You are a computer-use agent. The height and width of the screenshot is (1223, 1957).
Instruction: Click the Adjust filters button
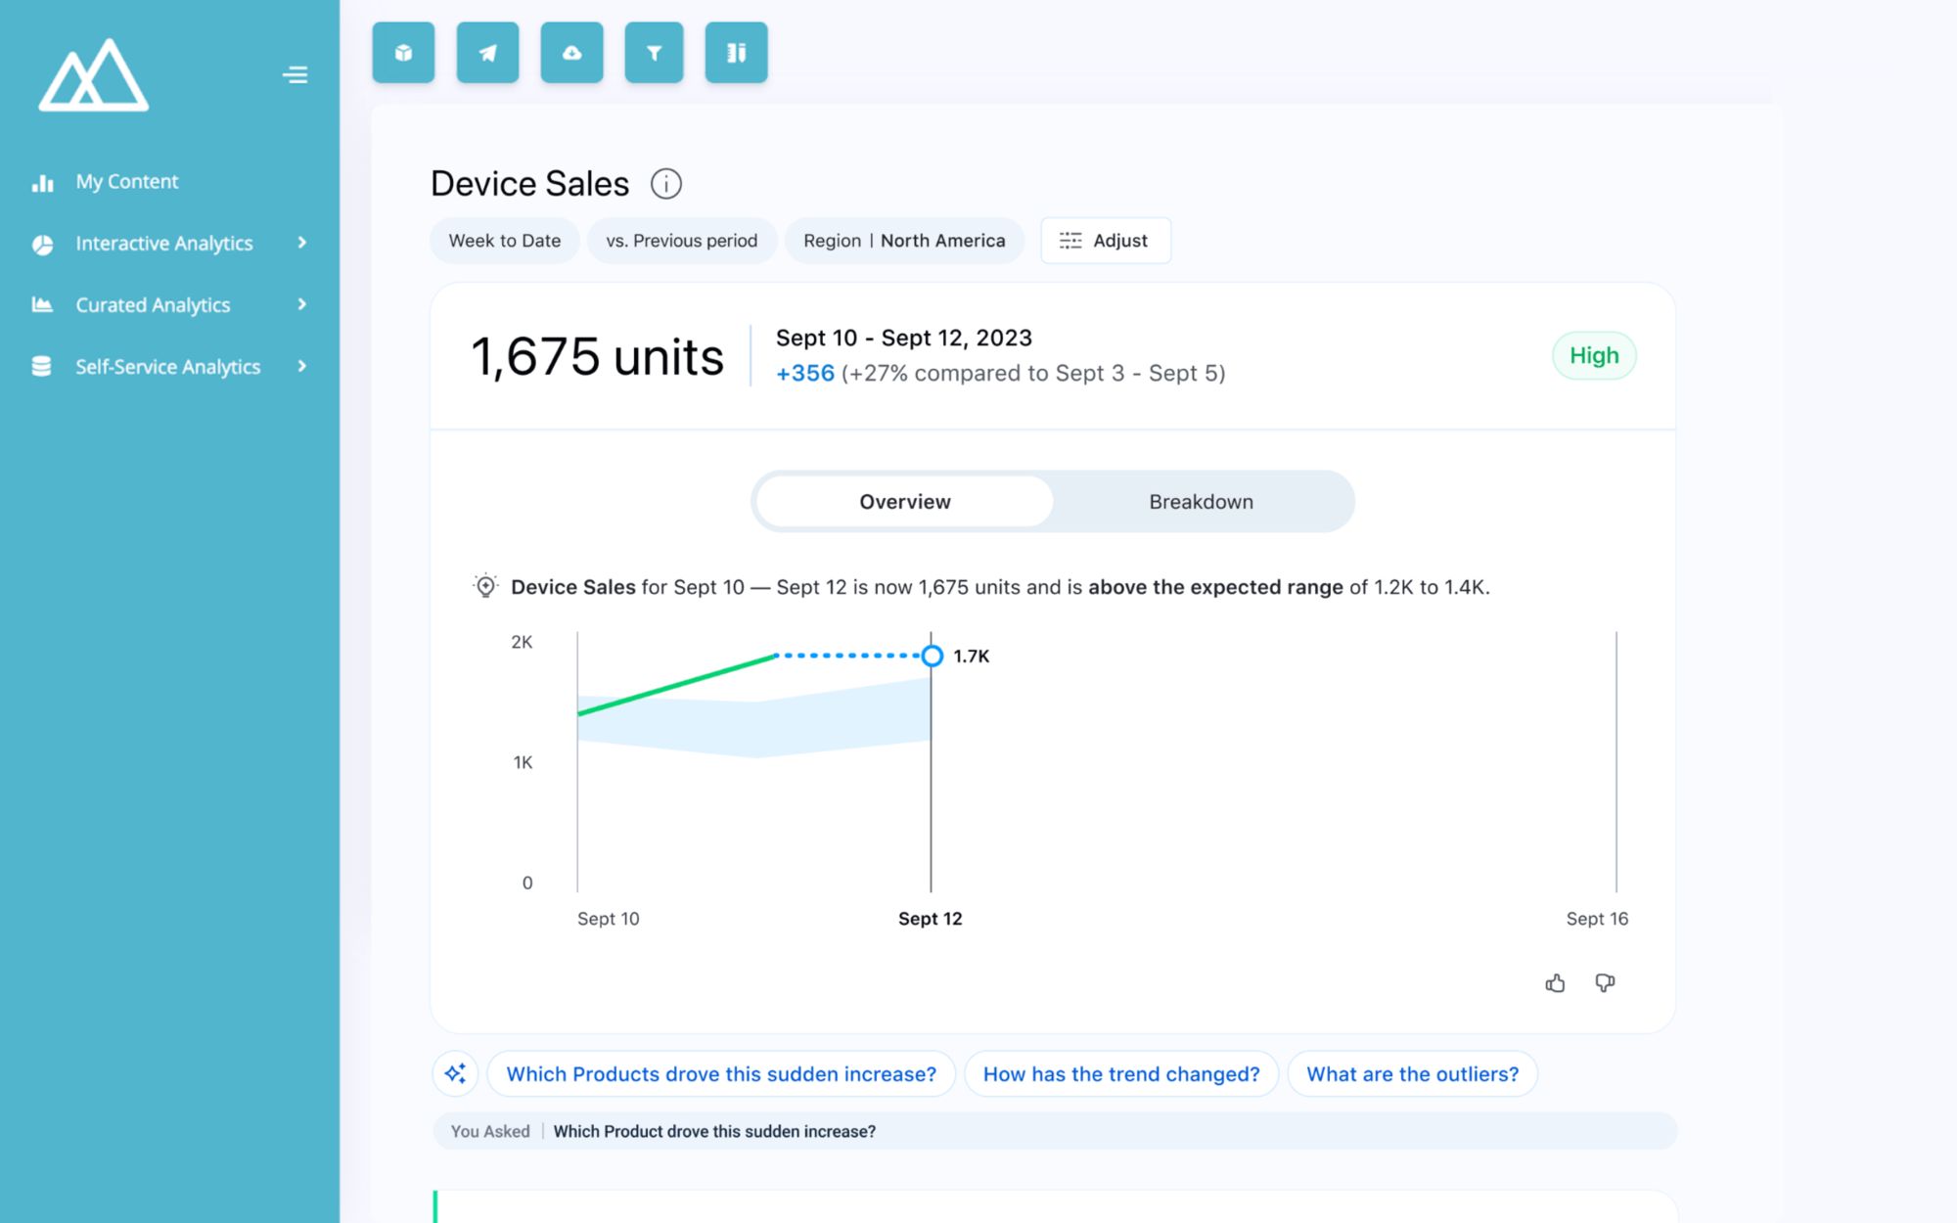point(1105,241)
